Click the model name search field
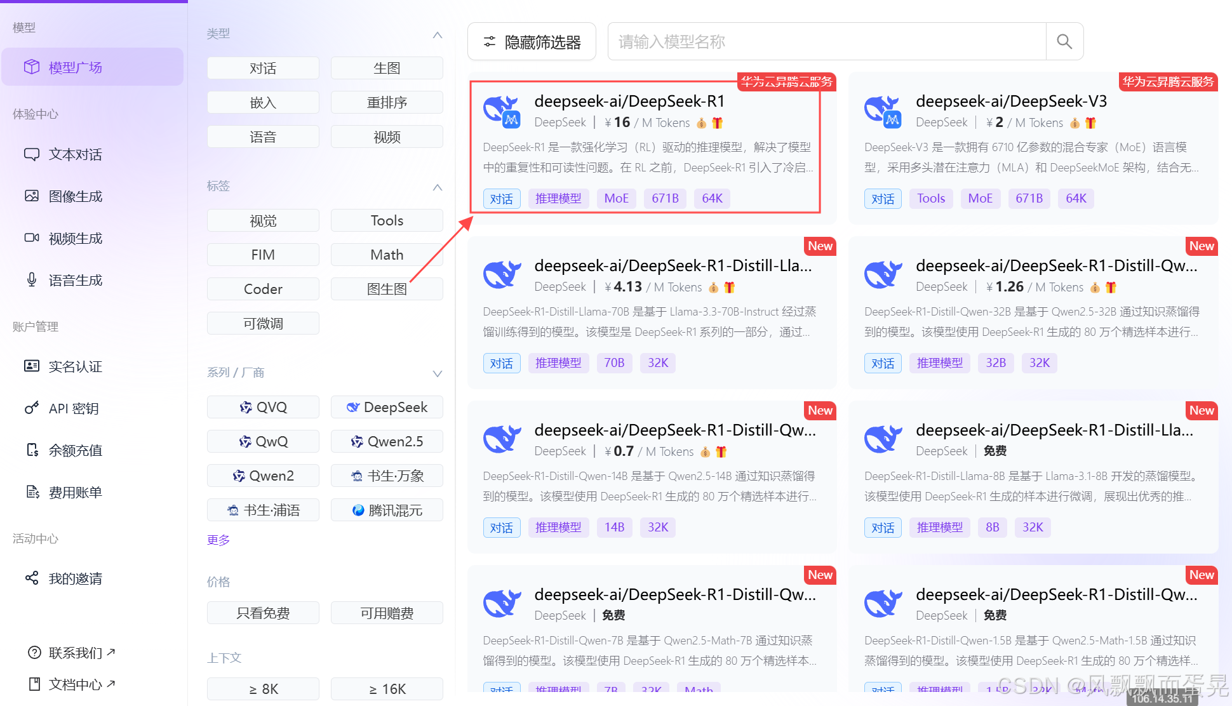The width and height of the screenshot is (1232, 706). [826, 42]
